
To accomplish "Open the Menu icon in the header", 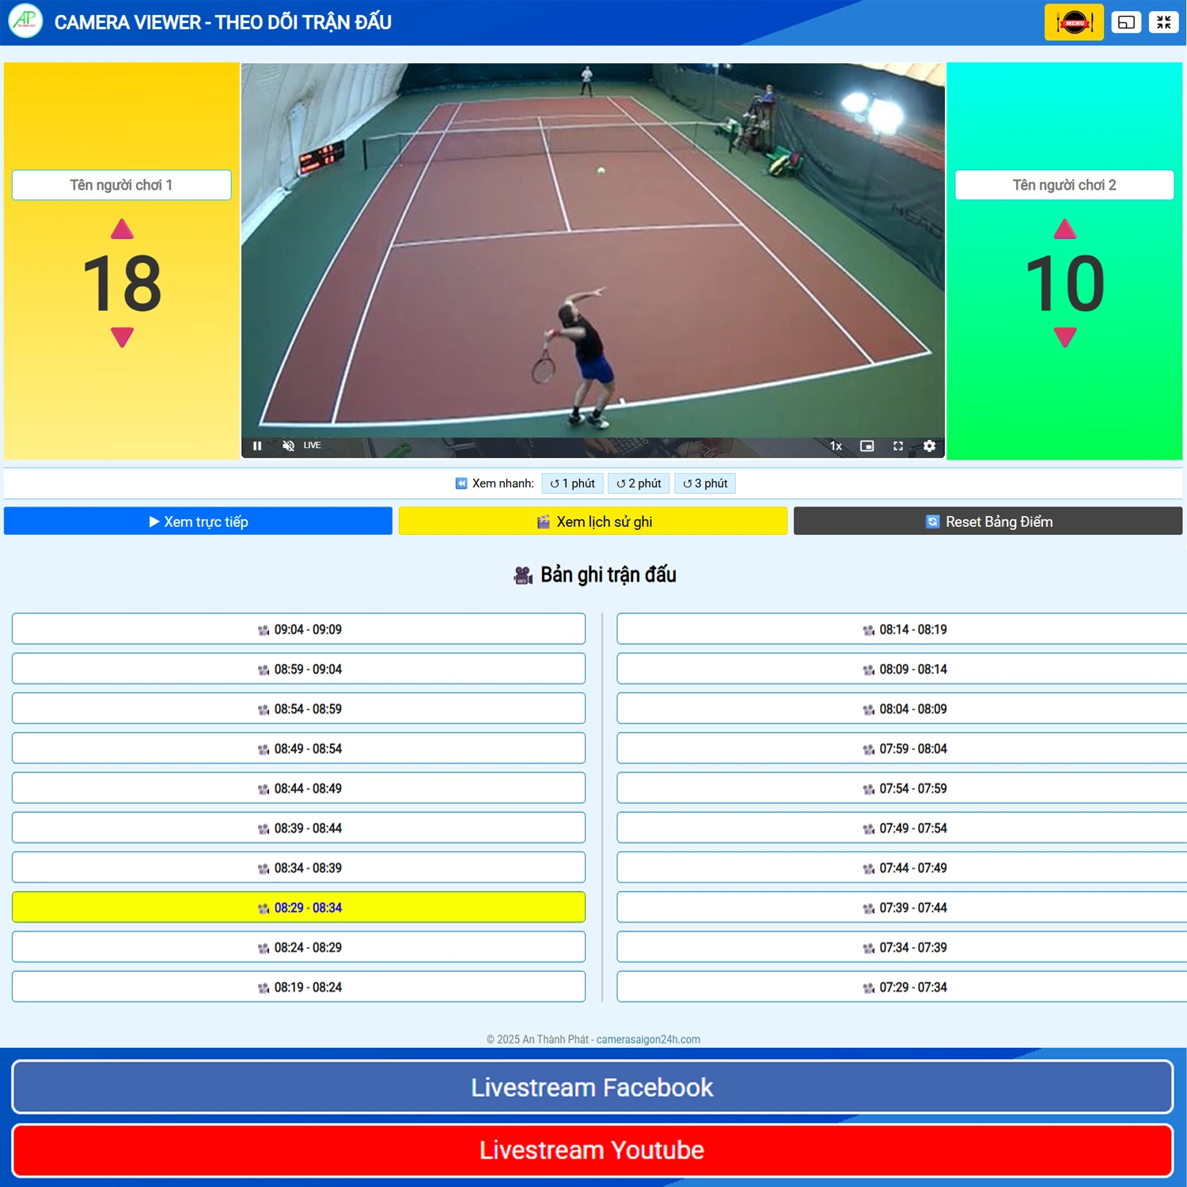I will [x=1073, y=22].
